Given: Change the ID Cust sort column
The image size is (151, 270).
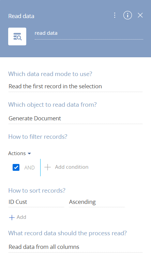Looking at the screenshot, I should coord(36,202).
